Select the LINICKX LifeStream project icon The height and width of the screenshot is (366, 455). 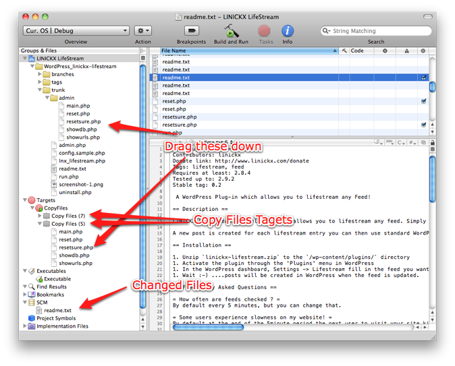point(32,59)
